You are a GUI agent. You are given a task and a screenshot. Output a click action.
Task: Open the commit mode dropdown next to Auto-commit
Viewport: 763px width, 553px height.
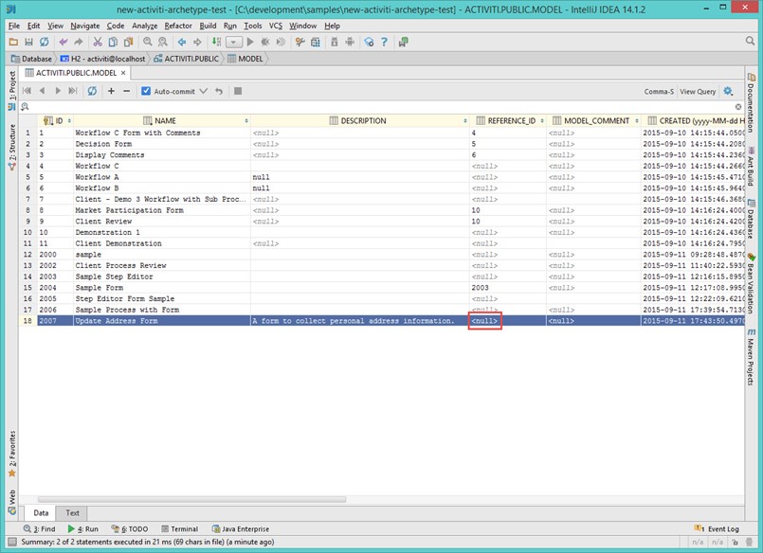(203, 90)
